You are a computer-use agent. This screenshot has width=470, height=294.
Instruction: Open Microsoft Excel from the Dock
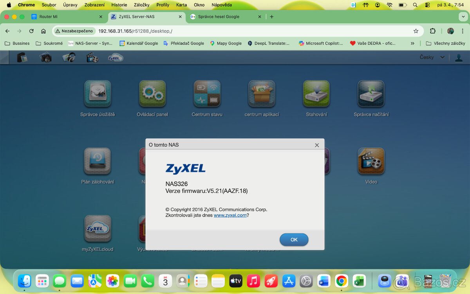359,281
